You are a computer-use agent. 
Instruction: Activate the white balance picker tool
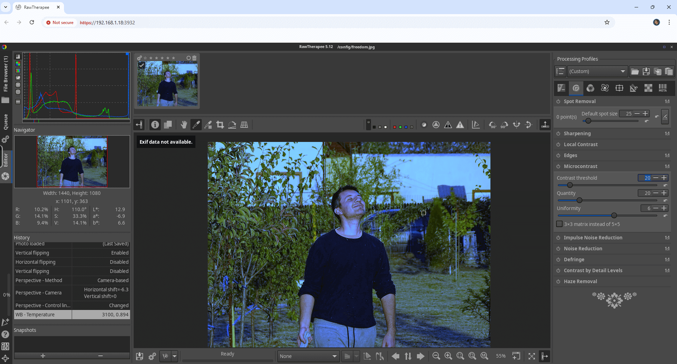click(196, 125)
